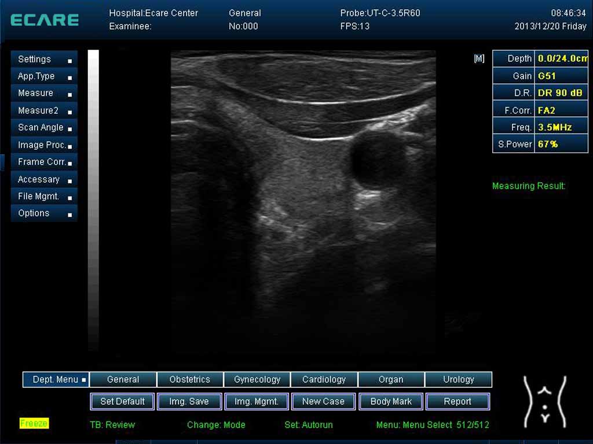Click the F.Corr. value FA2
This screenshot has height=444, width=593.
[561, 110]
